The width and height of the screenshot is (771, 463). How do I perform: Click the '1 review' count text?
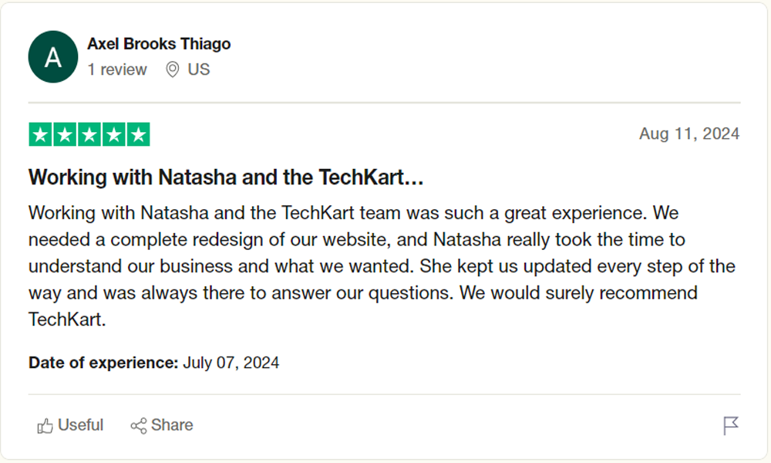117,69
